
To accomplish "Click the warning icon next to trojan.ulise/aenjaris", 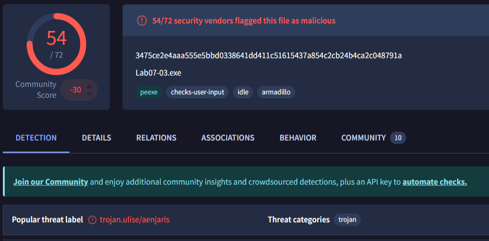I will (92, 220).
